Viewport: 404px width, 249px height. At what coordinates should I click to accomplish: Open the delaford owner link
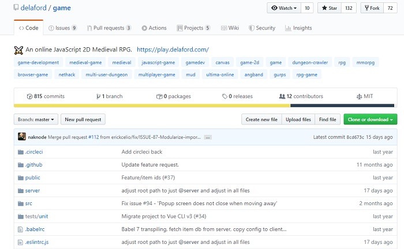tap(33, 7)
